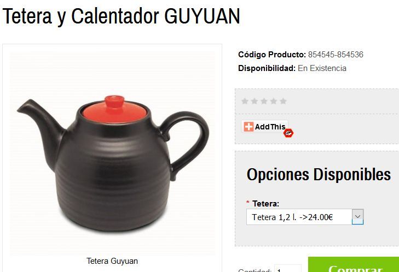Click the Tetera Guyuan image caption
Screen dimensions: 399x272
point(112,261)
